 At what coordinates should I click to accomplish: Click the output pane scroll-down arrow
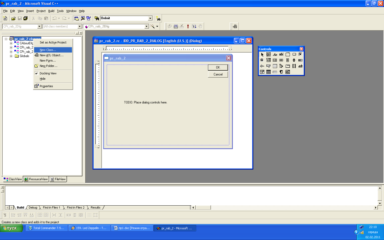click(380, 203)
